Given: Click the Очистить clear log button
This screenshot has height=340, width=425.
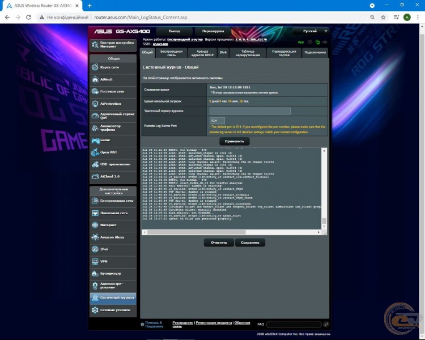Looking at the screenshot, I should click(x=219, y=243).
